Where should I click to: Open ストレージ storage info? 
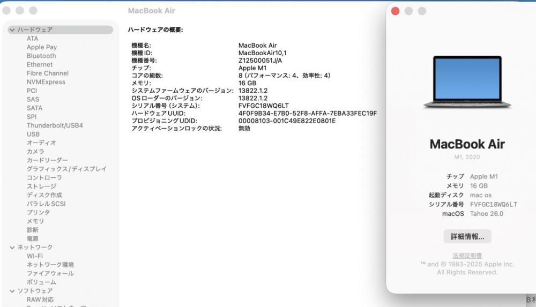click(41, 186)
